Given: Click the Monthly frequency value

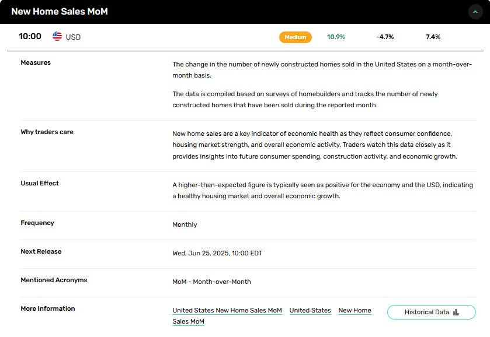Looking at the screenshot, I should pyautogui.click(x=185, y=224).
